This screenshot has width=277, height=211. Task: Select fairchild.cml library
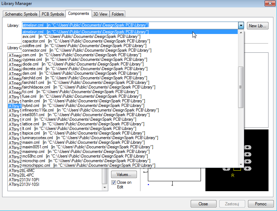point(130,78)
